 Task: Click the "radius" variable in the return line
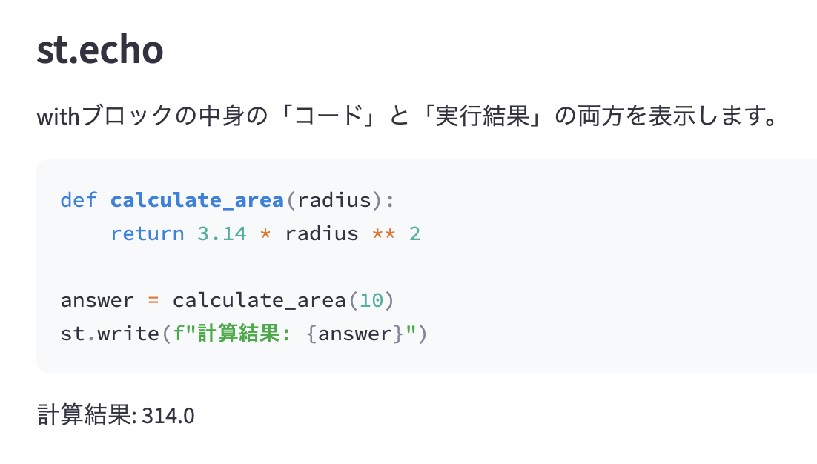pyautogui.click(x=321, y=233)
